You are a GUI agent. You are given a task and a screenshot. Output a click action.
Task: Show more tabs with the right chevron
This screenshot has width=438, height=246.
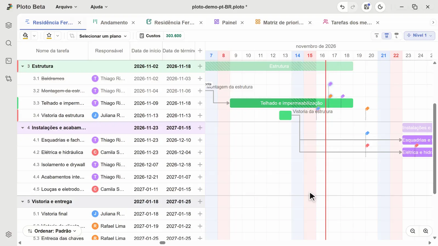(433, 22)
